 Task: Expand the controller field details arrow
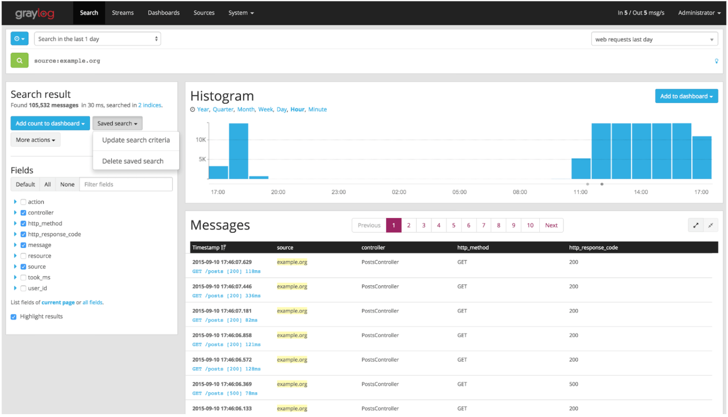[x=15, y=212]
